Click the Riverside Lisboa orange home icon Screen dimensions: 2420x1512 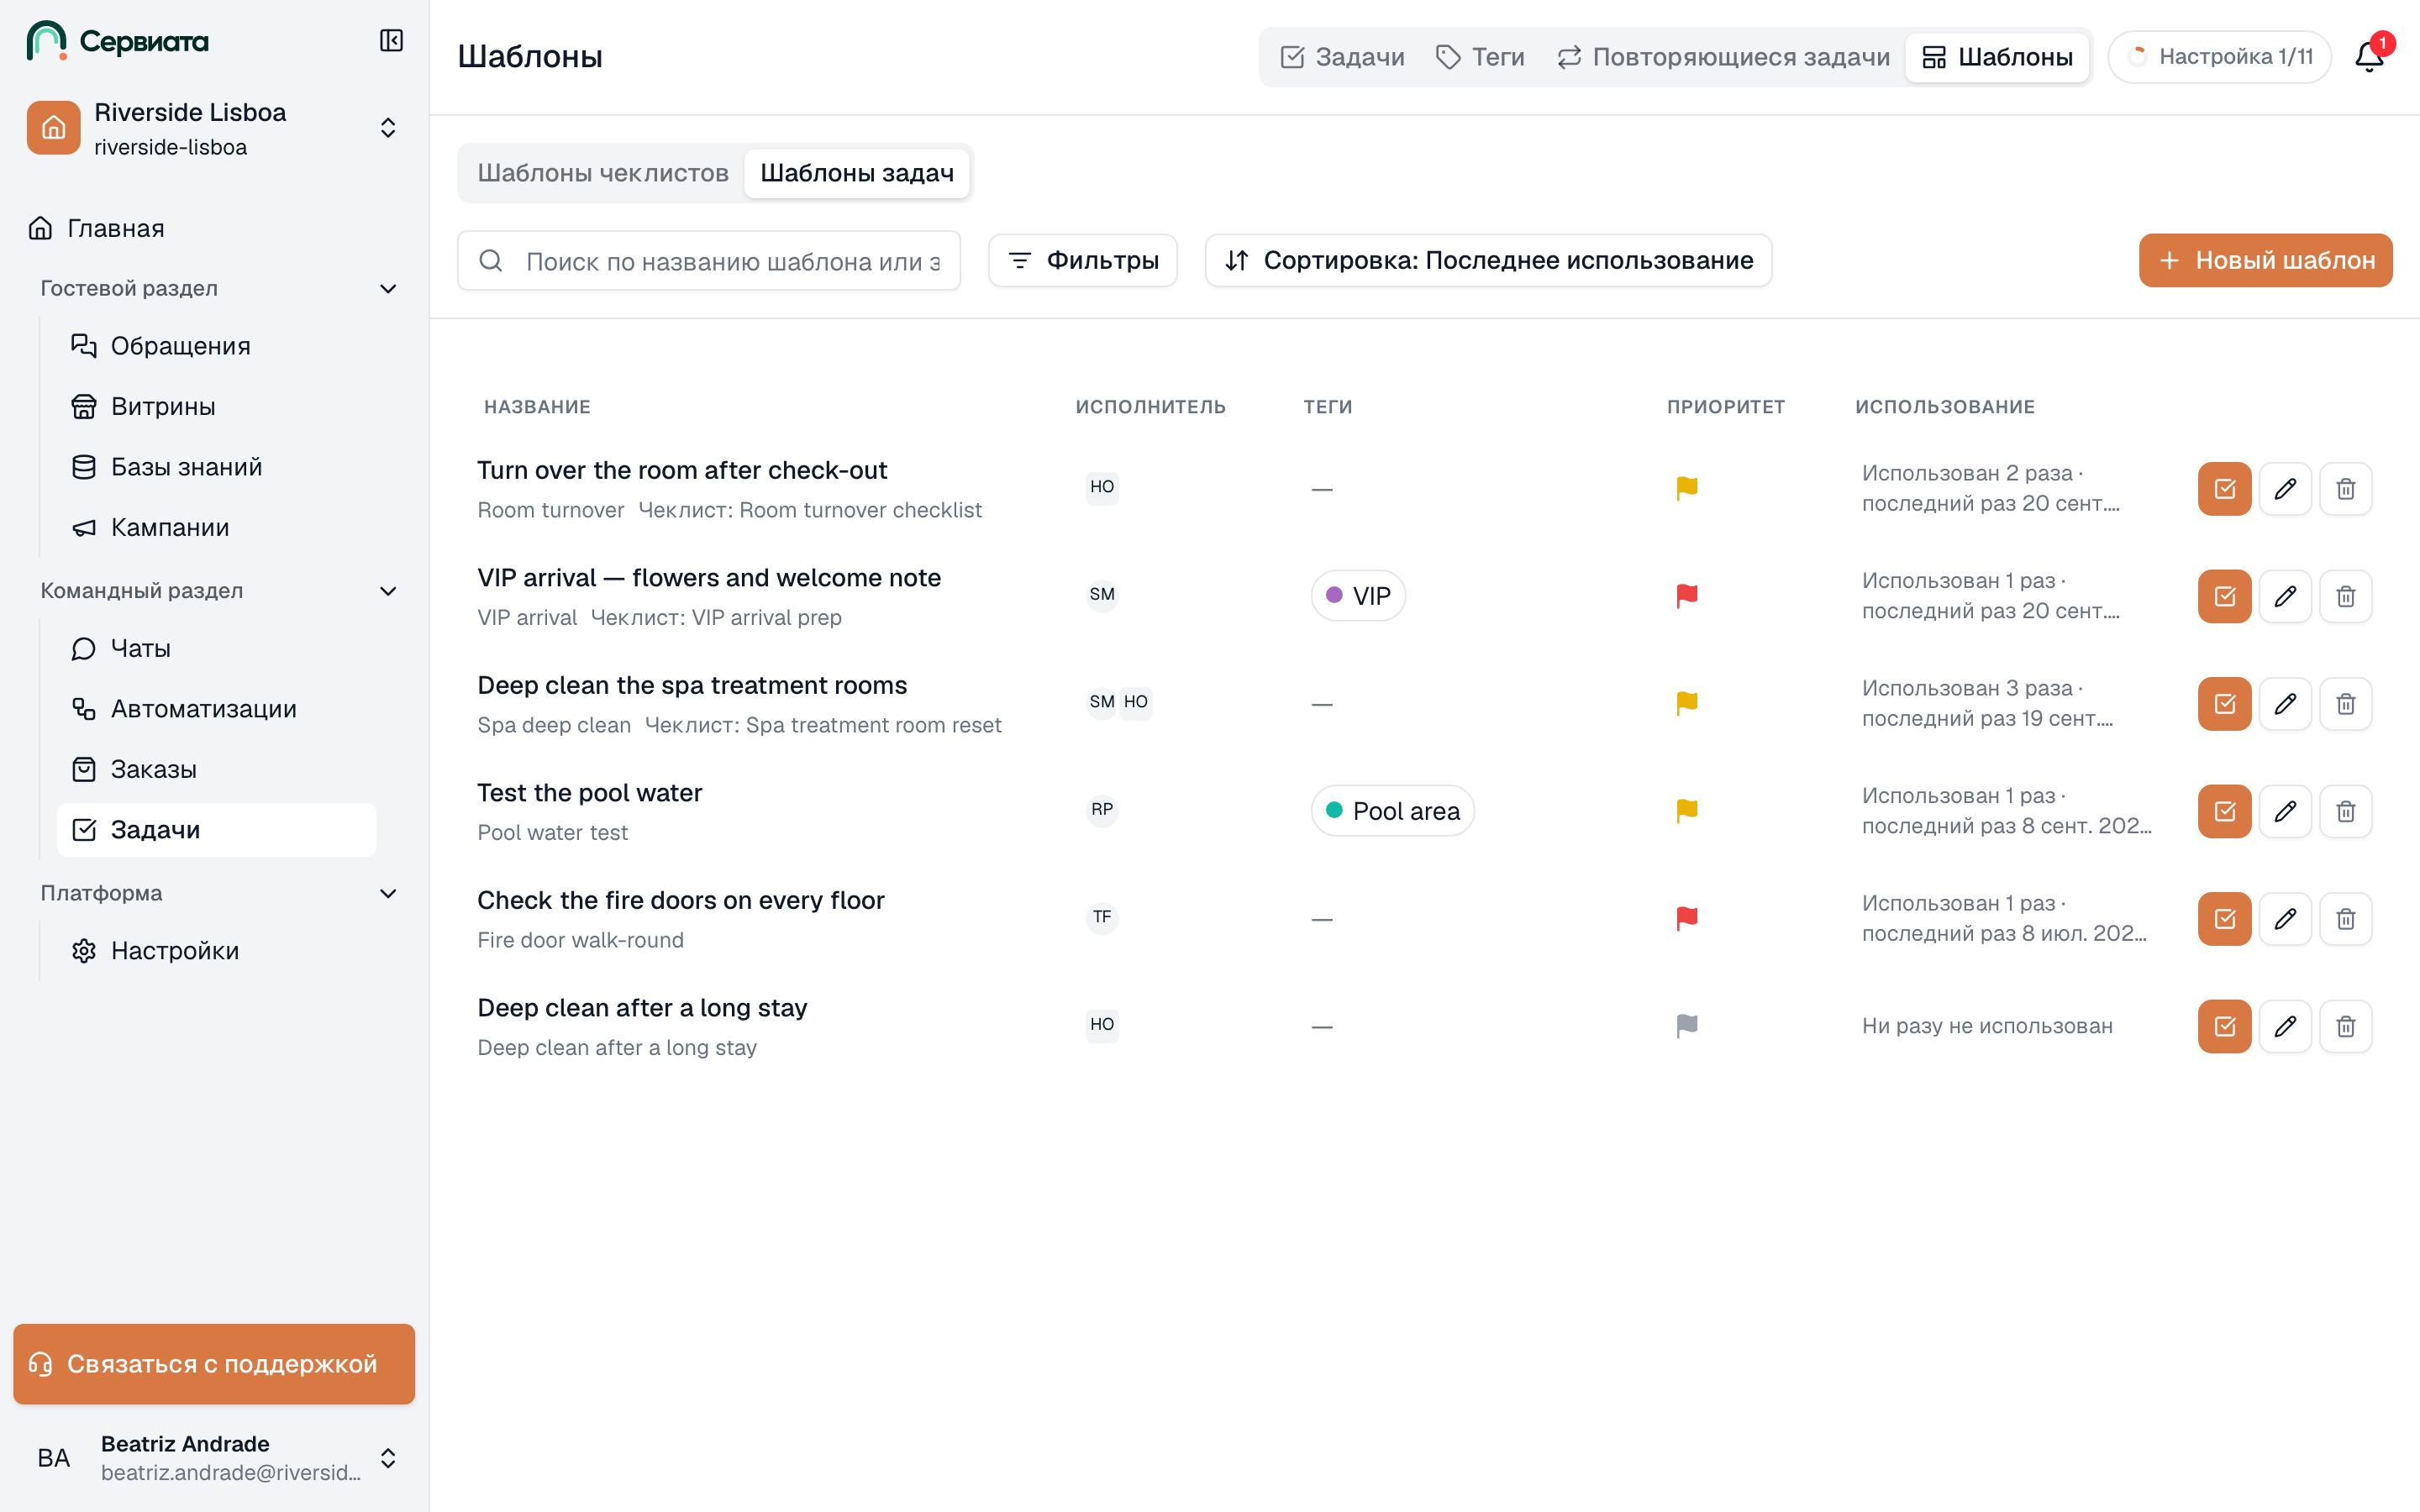point(53,128)
